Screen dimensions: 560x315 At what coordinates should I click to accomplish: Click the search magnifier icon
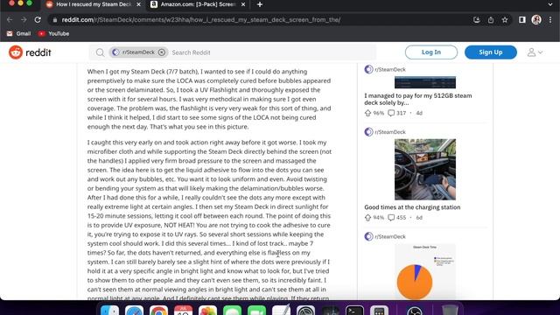100,52
